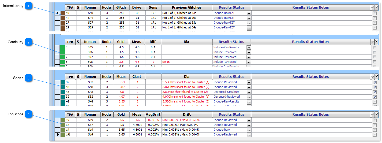Click the Diff column header
The image size is (382, 143).
tap(153, 42)
